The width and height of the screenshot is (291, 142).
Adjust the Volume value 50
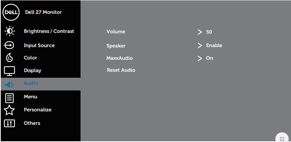(209, 32)
